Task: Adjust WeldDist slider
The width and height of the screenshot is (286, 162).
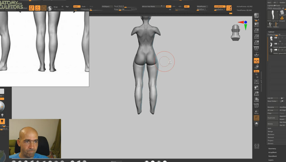Action: pyautogui.click(x=202, y=9)
